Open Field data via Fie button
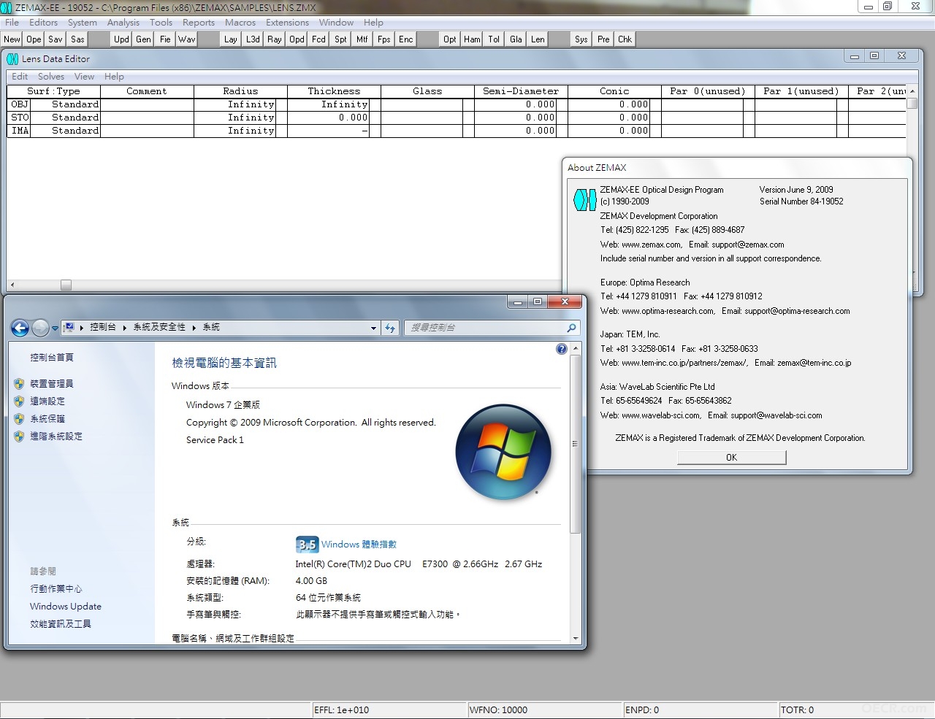The image size is (935, 719). 165,39
